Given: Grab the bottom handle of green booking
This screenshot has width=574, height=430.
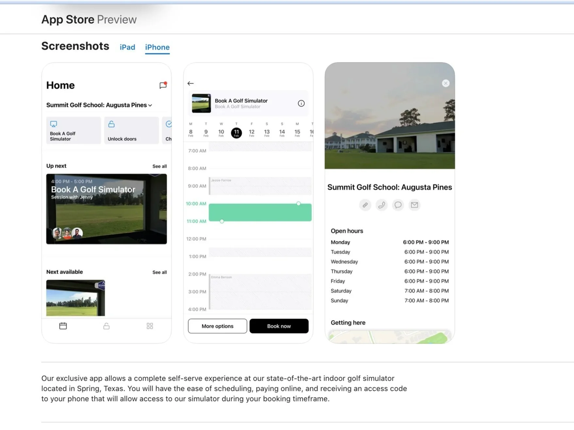Looking at the screenshot, I should pyautogui.click(x=222, y=221).
